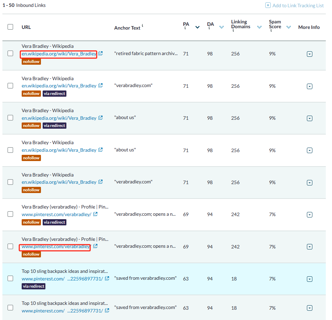Click via redirect badge on sling backpack row

[x=34, y=286]
